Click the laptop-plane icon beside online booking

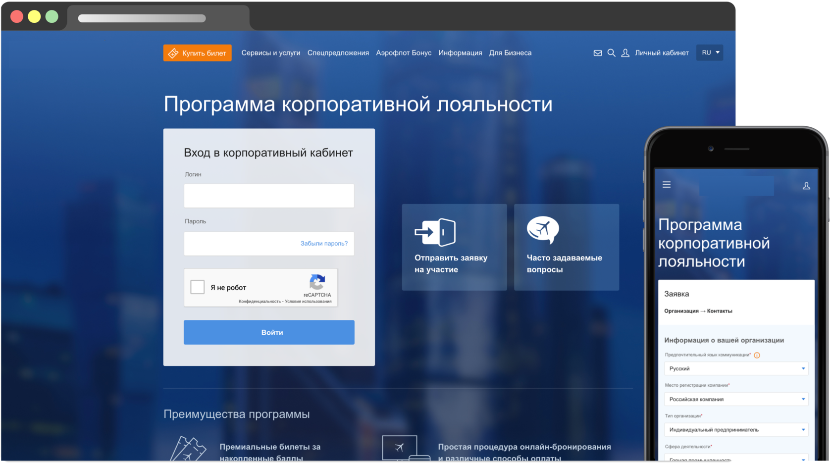pos(406,448)
